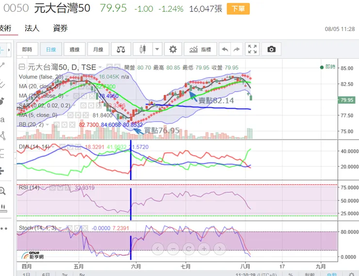Screen dimensions: 359x276
Task: Expand Stoch (14, 1, 3) dropdown arrow
Action: click(60, 228)
